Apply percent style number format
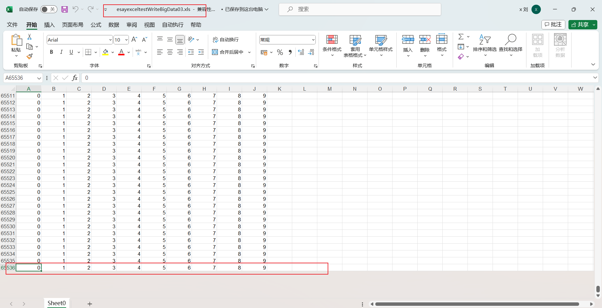 tap(280, 52)
